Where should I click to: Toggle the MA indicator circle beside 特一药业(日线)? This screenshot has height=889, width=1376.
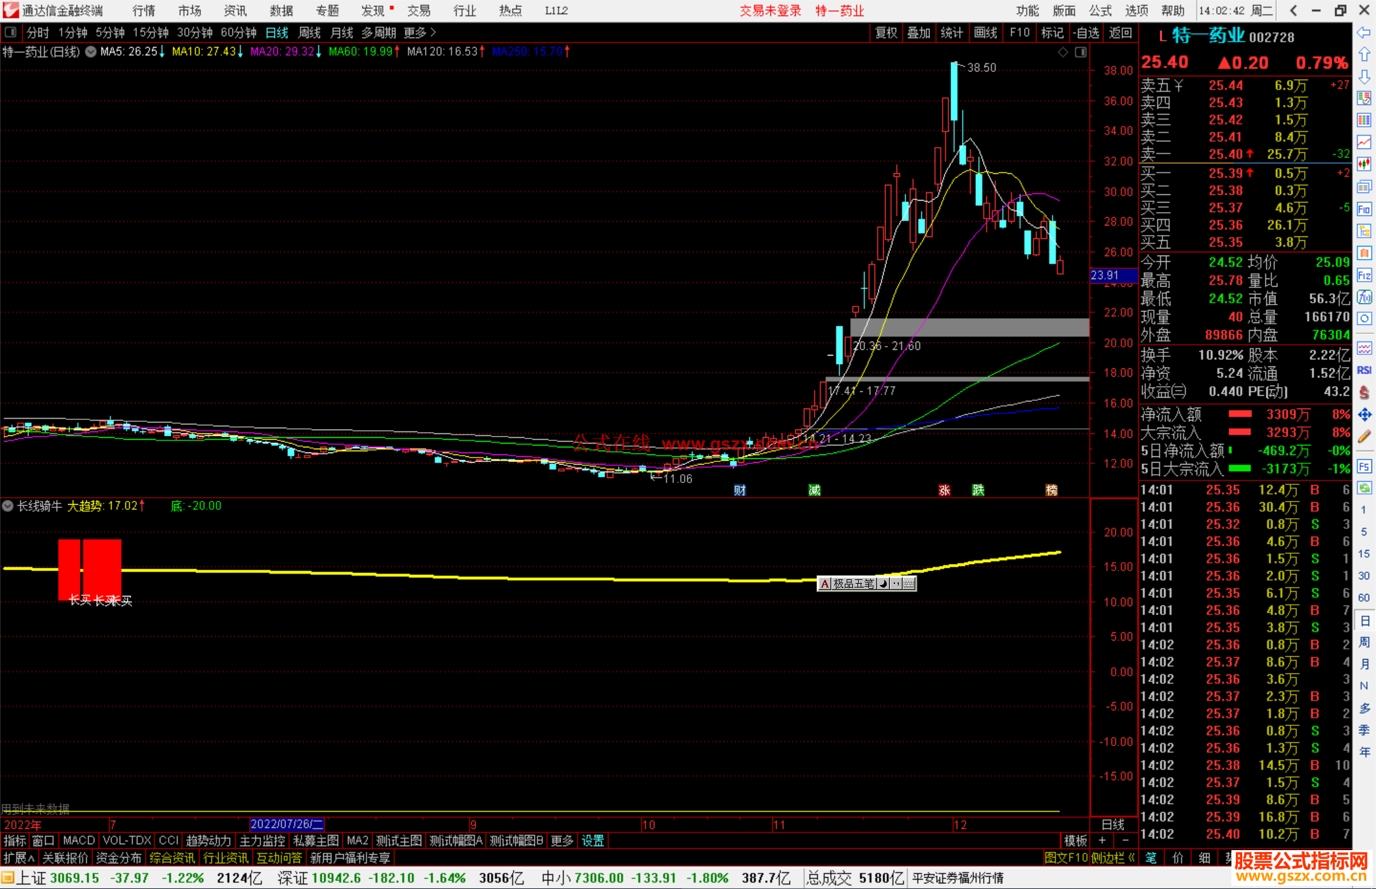(91, 52)
